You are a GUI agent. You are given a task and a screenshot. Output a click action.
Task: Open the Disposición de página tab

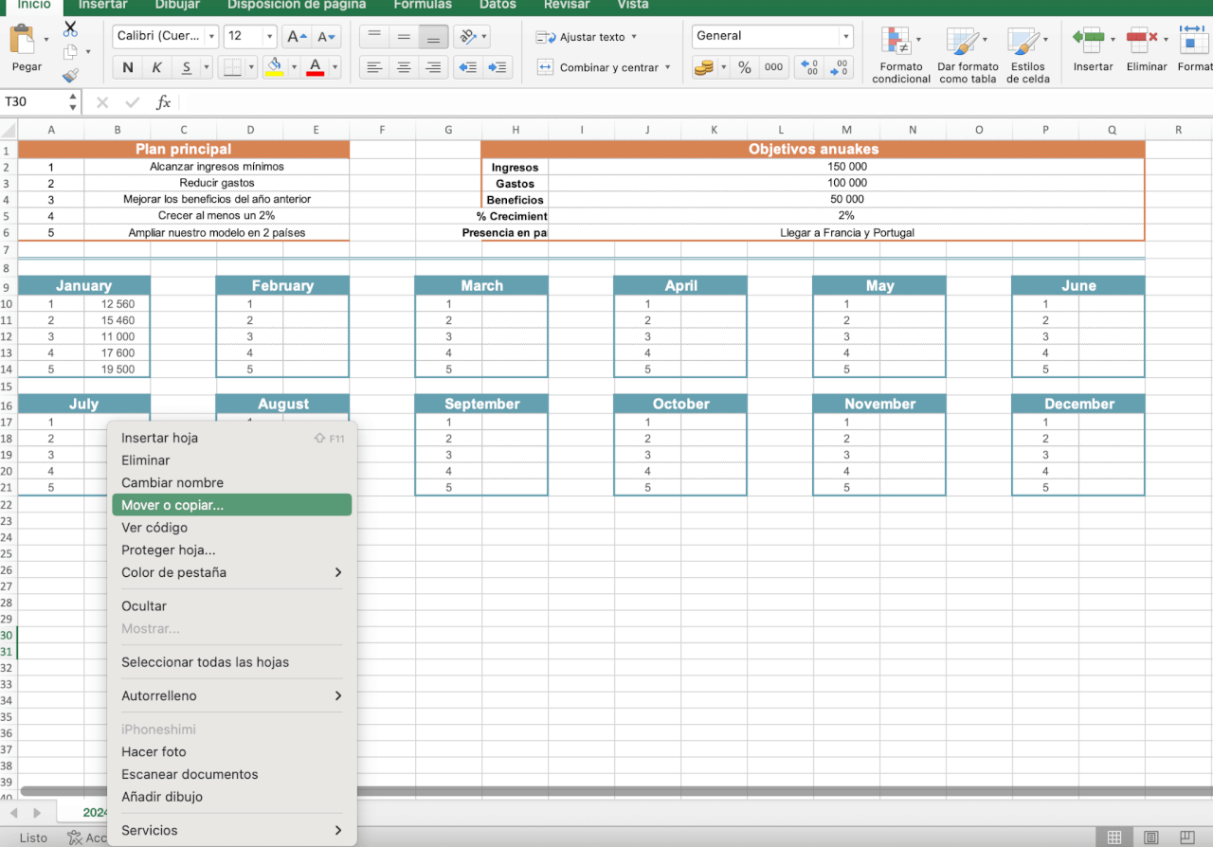coord(297,5)
